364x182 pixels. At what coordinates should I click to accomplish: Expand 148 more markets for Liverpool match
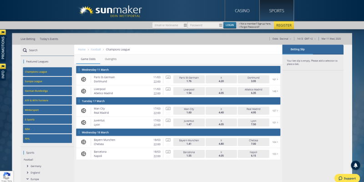(275, 91)
